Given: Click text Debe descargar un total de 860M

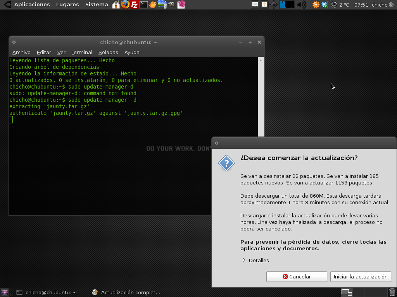Looking at the screenshot, I should (283, 196).
